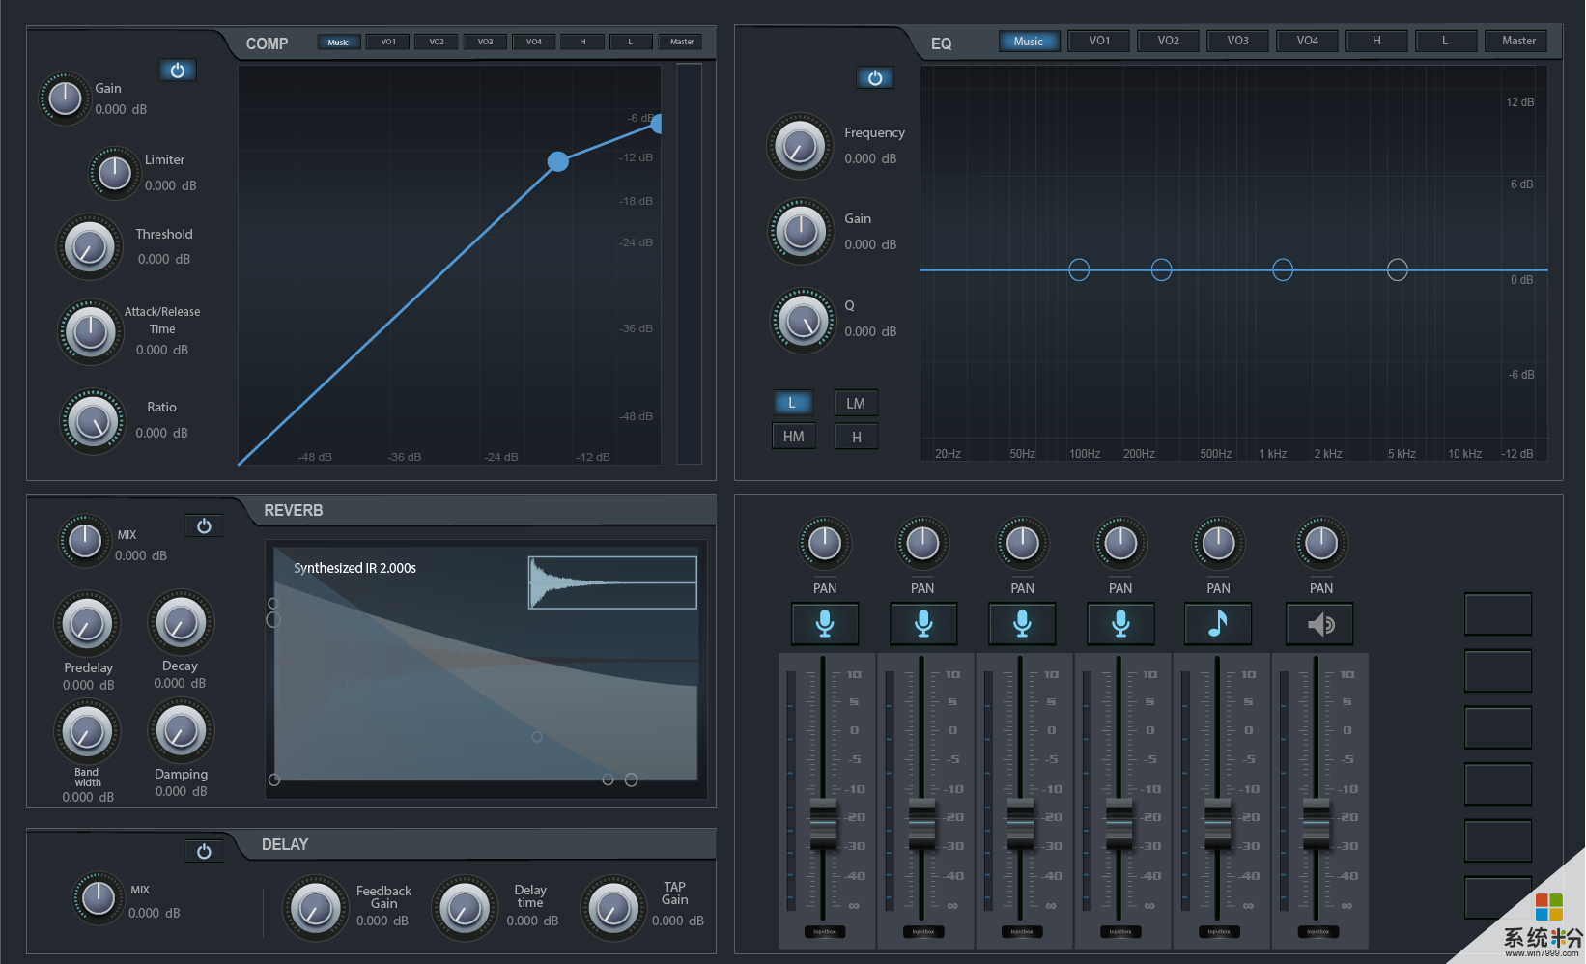Click the EQ Q knob
The width and height of the screenshot is (1586, 964).
tap(803, 321)
